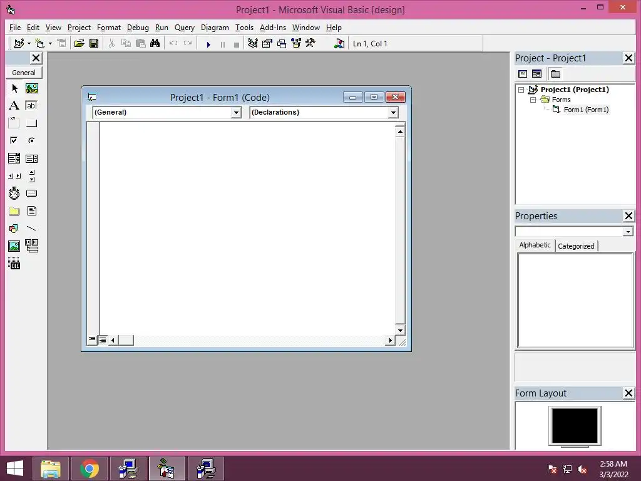
Task: Open File Explorer from the taskbar
Action: click(x=50, y=468)
